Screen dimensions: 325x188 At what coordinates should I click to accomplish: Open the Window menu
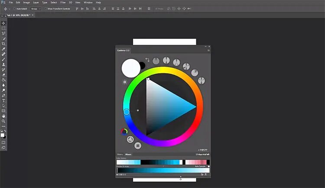pos(88,3)
